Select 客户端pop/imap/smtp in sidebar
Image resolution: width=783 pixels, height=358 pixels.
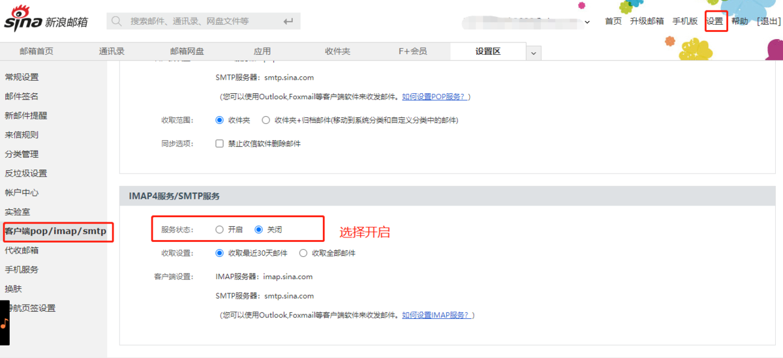click(x=55, y=231)
